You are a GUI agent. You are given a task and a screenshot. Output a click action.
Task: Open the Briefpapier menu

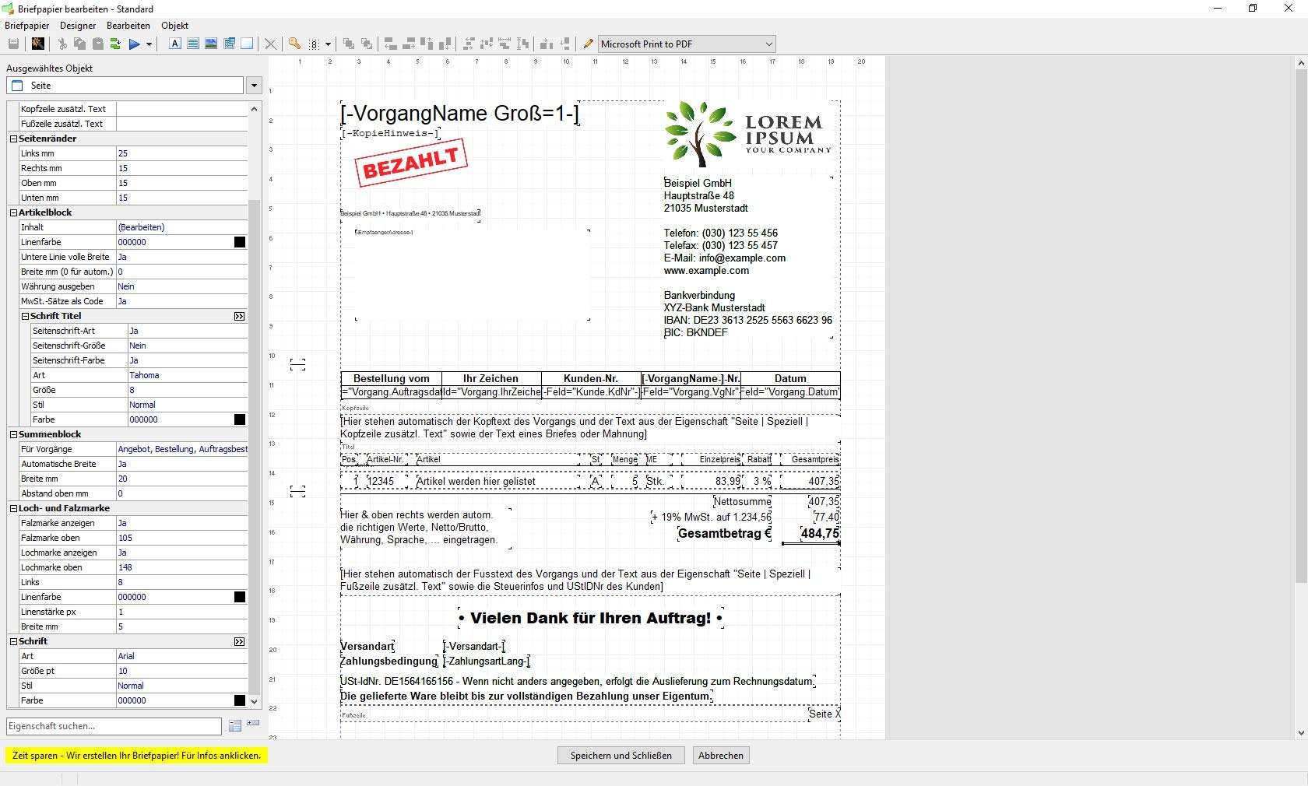pos(26,26)
